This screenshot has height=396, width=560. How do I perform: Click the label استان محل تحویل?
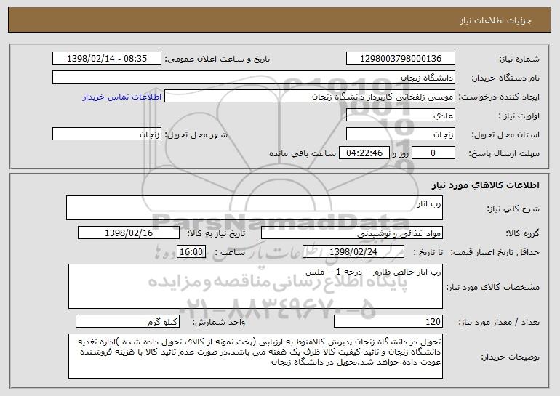[505, 134]
